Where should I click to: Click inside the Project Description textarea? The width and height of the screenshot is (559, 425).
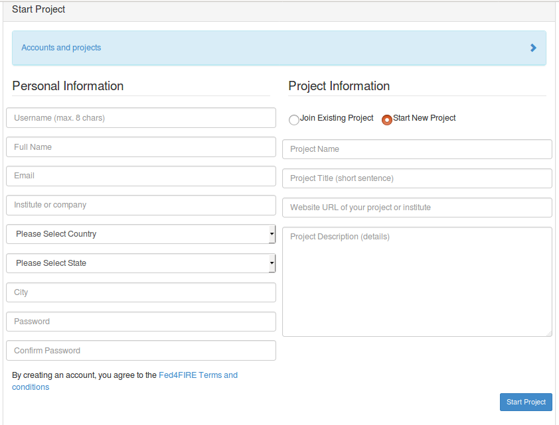[417, 282]
